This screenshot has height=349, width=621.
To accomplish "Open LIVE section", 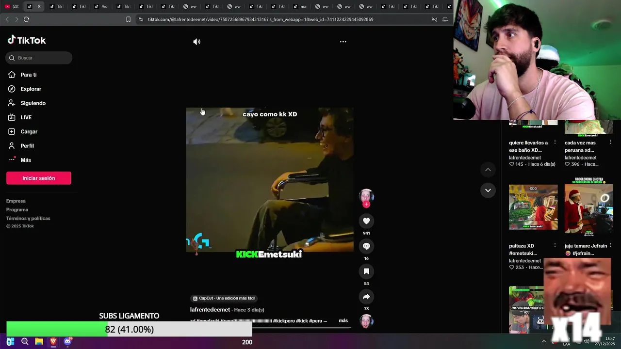I will coord(20,117).
